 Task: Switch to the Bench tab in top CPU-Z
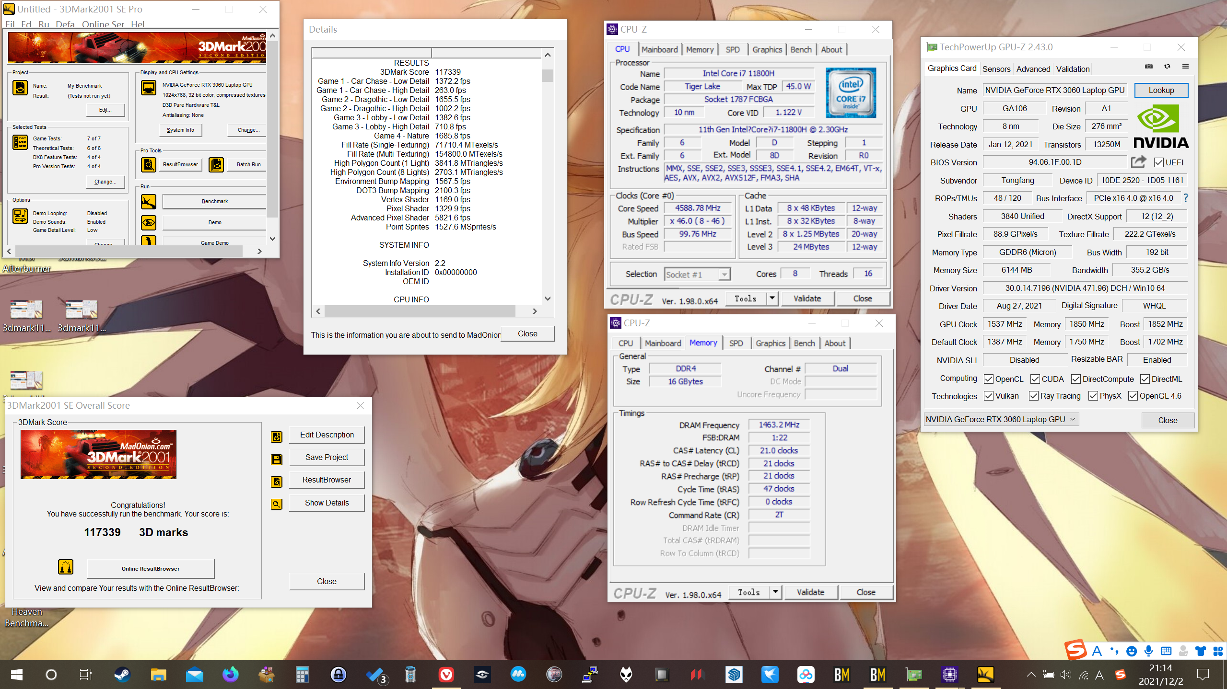click(801, 49)
